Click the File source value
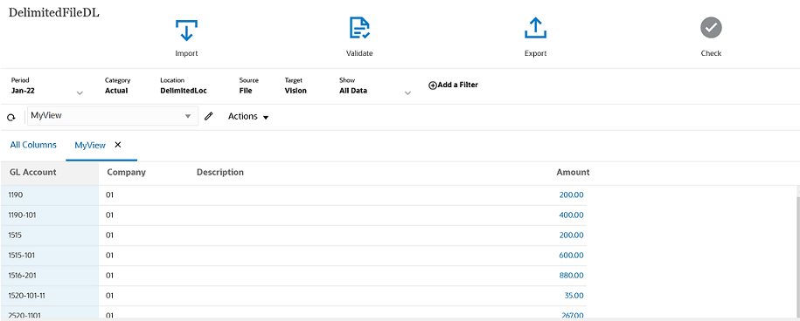Viewport: 800px width, 321px height. click(x=246, y=91)
